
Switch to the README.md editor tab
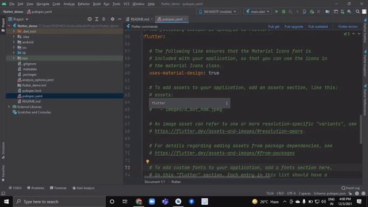click(x=140, y=19)
